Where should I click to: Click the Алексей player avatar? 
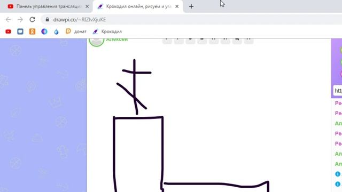[96, 42]
